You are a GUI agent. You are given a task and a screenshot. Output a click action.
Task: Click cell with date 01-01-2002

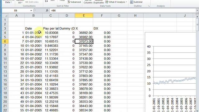pos(33,50)
